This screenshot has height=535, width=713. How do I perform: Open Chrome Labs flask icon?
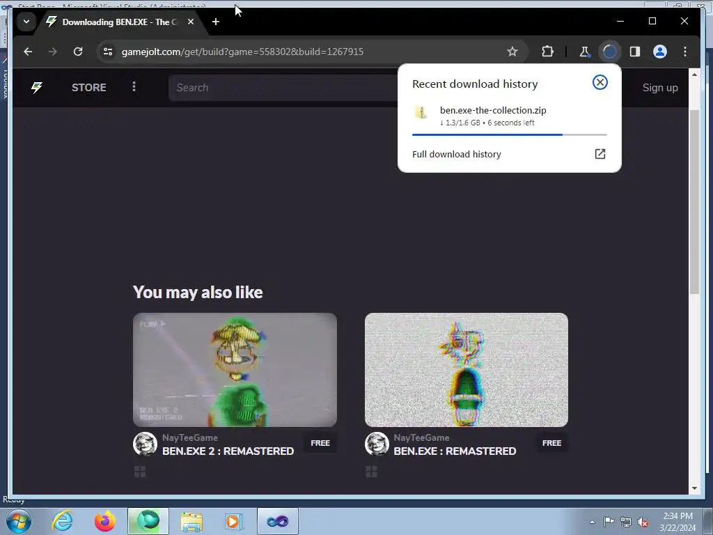pyautogui.click(x=584, y=52)
